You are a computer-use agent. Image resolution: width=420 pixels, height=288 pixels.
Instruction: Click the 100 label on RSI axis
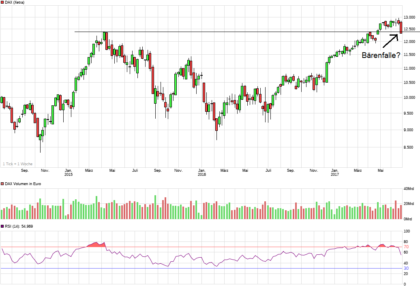407,231
